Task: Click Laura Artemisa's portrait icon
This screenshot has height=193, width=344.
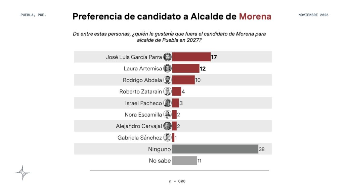Action: pos(167,68)
